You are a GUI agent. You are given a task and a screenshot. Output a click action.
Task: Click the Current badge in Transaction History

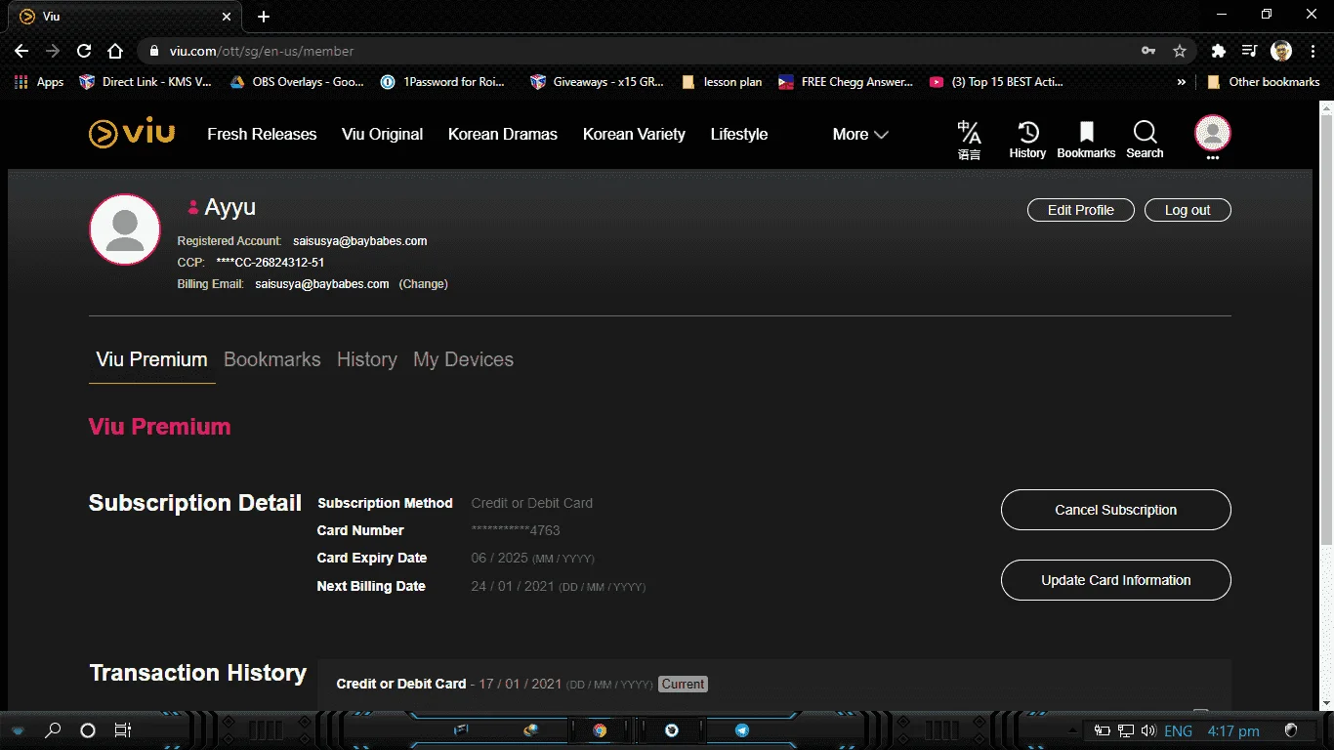tap(683, 685)
